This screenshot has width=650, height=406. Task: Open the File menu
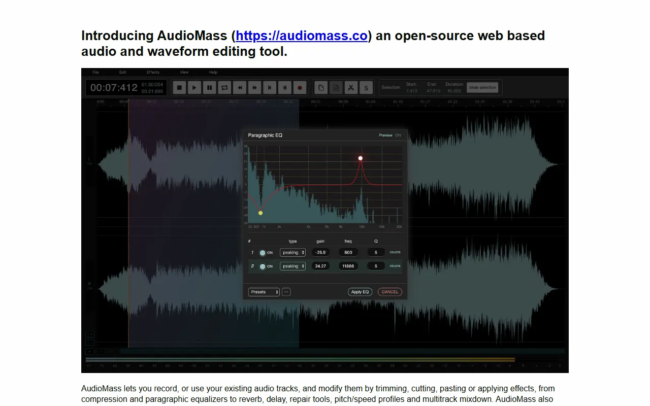[95, 72]
